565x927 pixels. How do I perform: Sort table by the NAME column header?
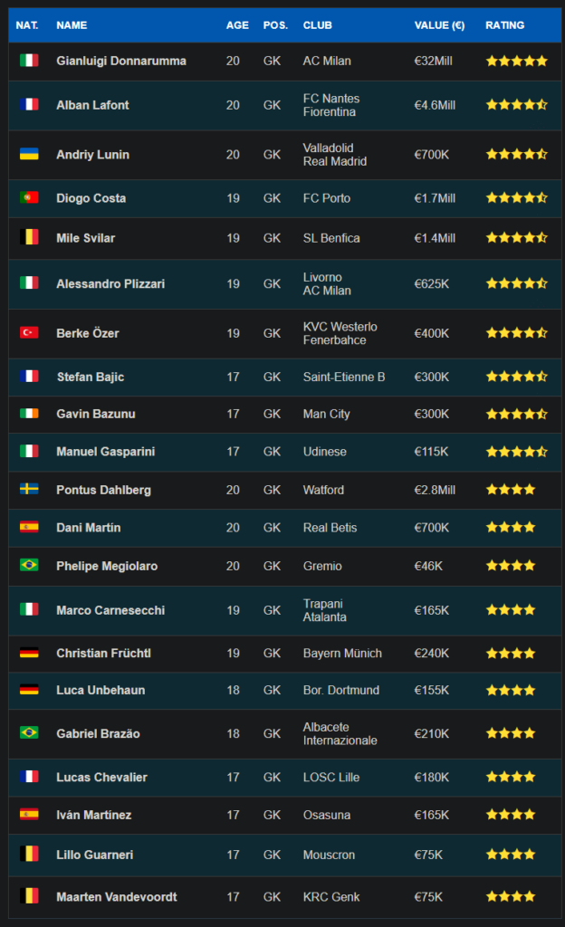coord(72,25)
